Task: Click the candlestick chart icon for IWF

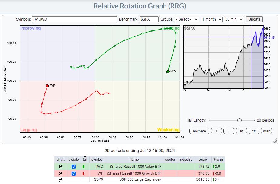Action: [x=61, y=173]
